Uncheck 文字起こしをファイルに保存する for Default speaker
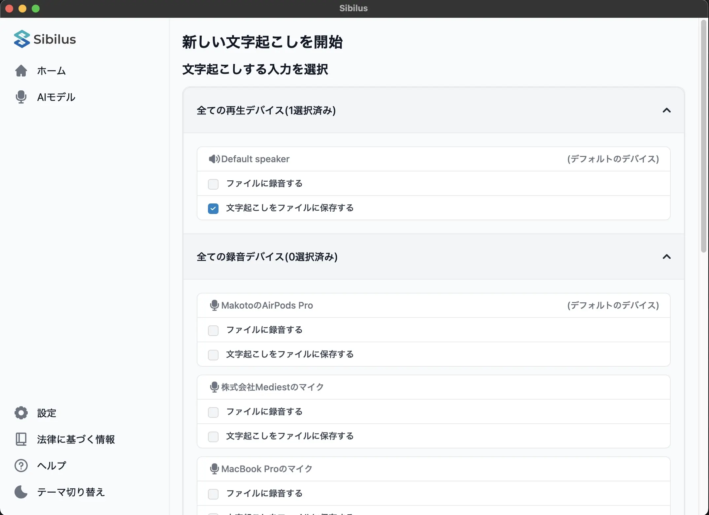This screenshot has width=709, height=515. click(x=213, y=208)
